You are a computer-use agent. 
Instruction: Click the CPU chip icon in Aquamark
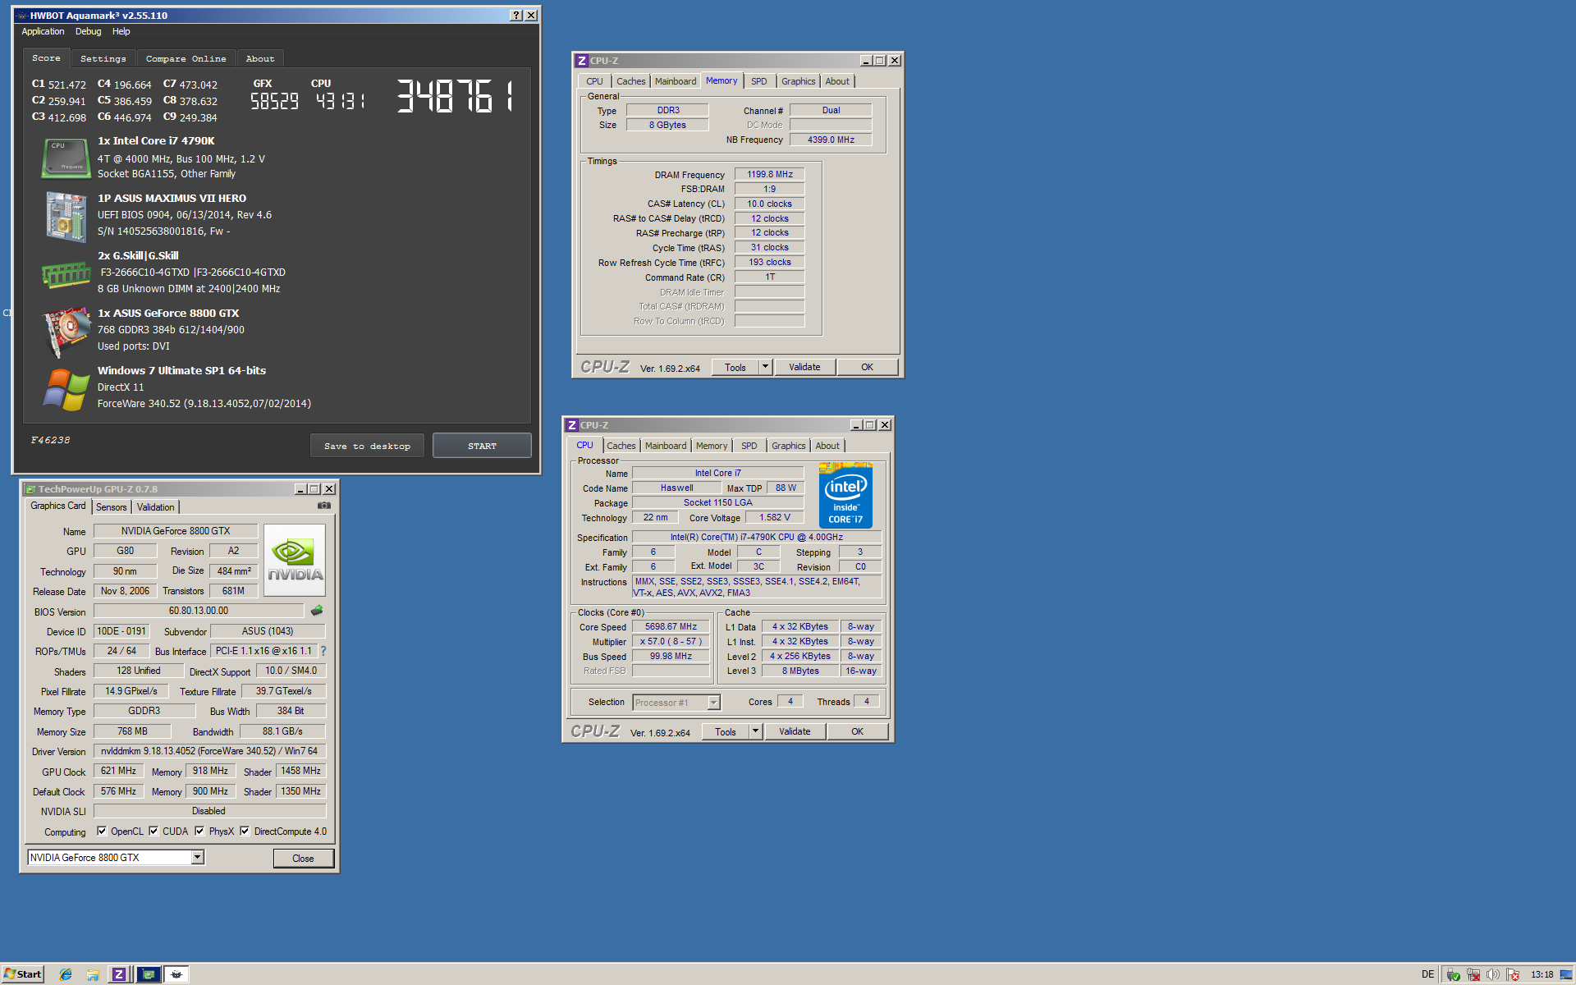(x=66, y=158)
